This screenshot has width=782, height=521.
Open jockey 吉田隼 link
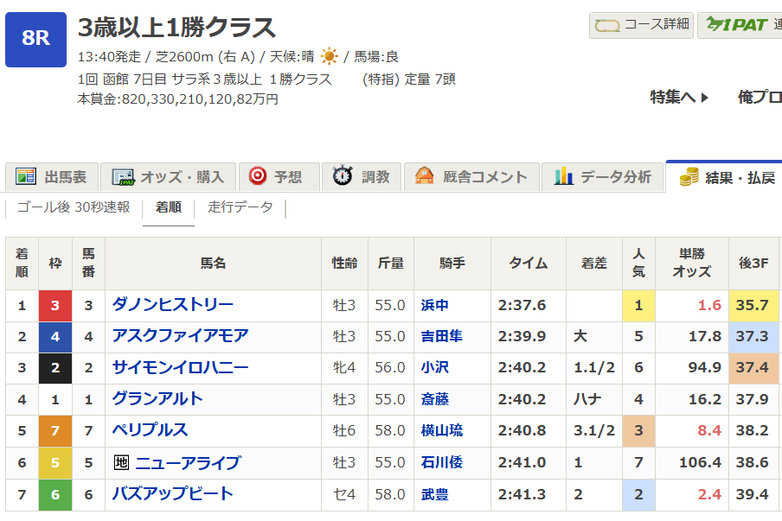(442, 336)
